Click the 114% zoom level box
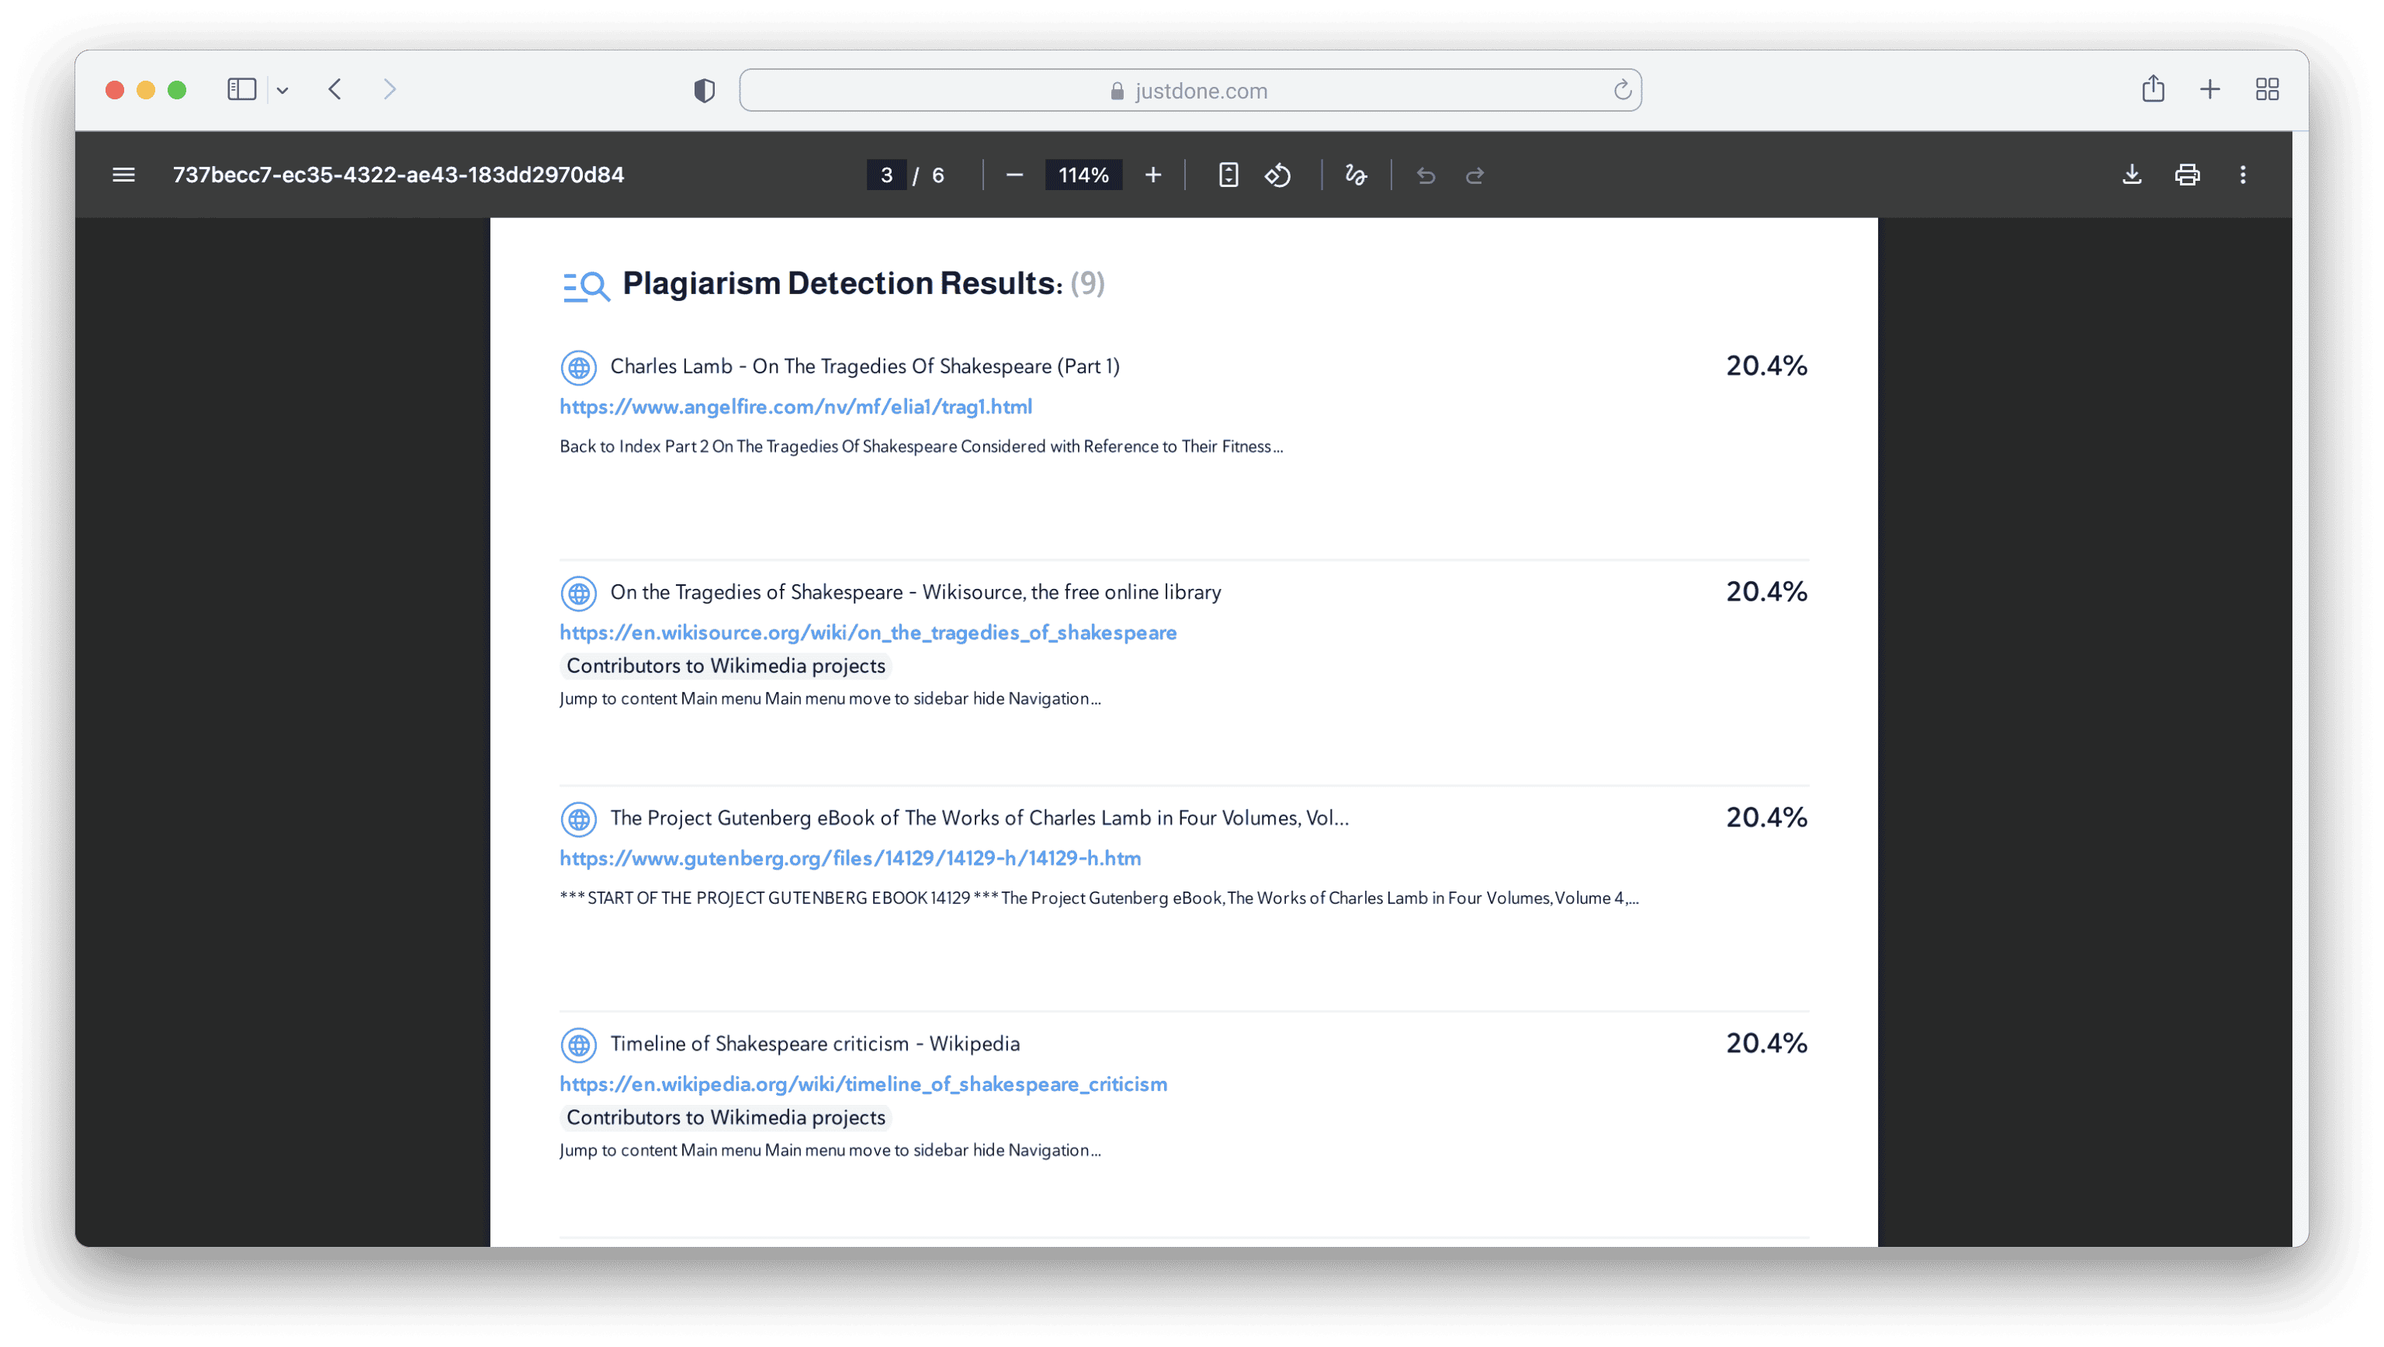Viewport: 2384px width, 1347px height. 1083,175
